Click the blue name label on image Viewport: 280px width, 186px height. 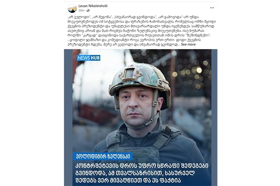click(103, 156)
